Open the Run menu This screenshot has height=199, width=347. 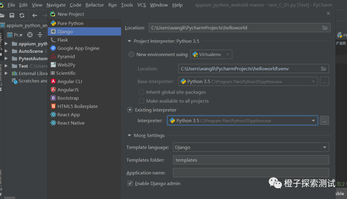point(112,5)
